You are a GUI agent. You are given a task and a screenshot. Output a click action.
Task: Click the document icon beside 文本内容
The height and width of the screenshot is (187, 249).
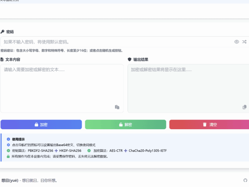[x=2, y=60]
